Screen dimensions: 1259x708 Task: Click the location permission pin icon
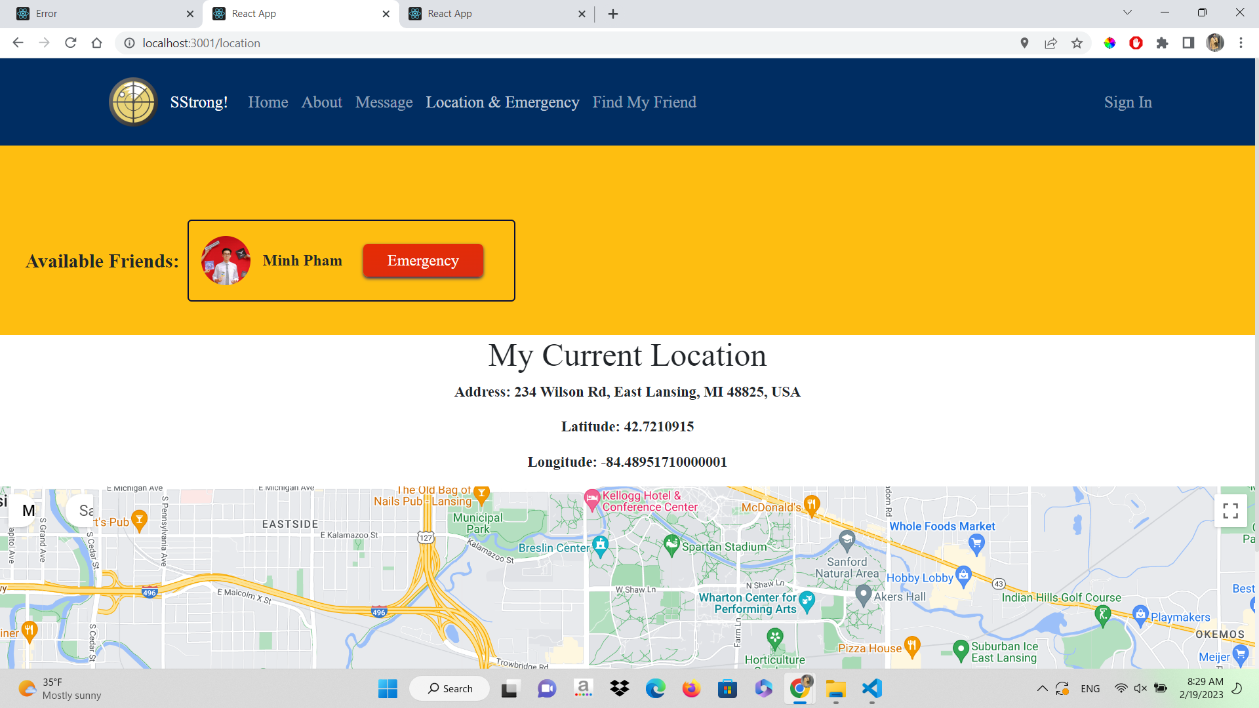pos(1024,43)
